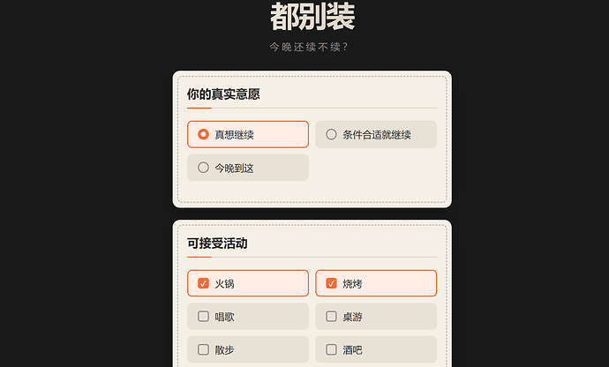Image resolution: width=609 pixels, height=367 pixels.
Task: Click the 唱歌 label text
Action: coord(224,317)
